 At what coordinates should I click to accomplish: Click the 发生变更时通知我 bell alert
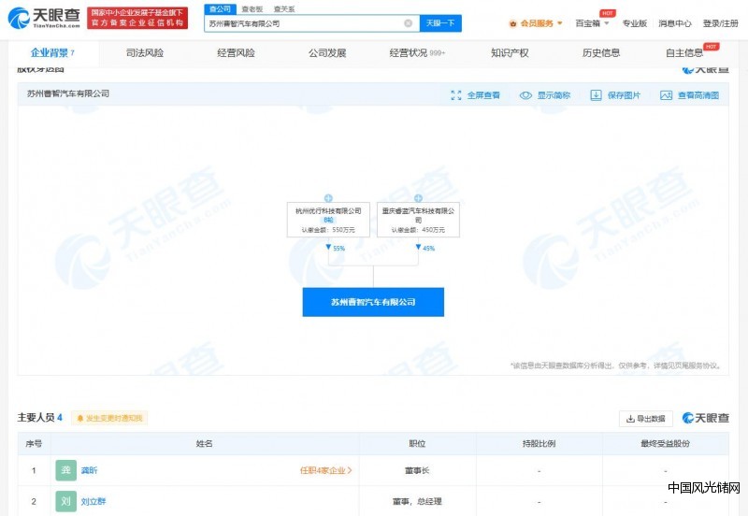point(109,418)
